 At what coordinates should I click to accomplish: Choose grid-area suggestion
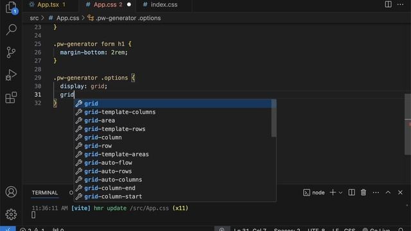173,121
